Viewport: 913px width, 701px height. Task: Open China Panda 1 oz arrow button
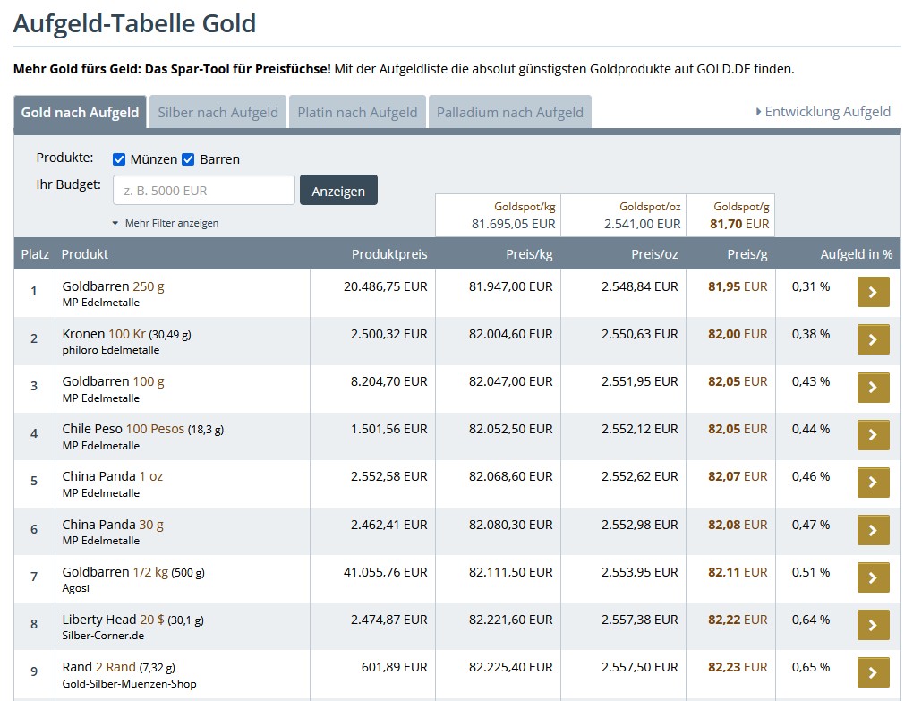[873, 483]
